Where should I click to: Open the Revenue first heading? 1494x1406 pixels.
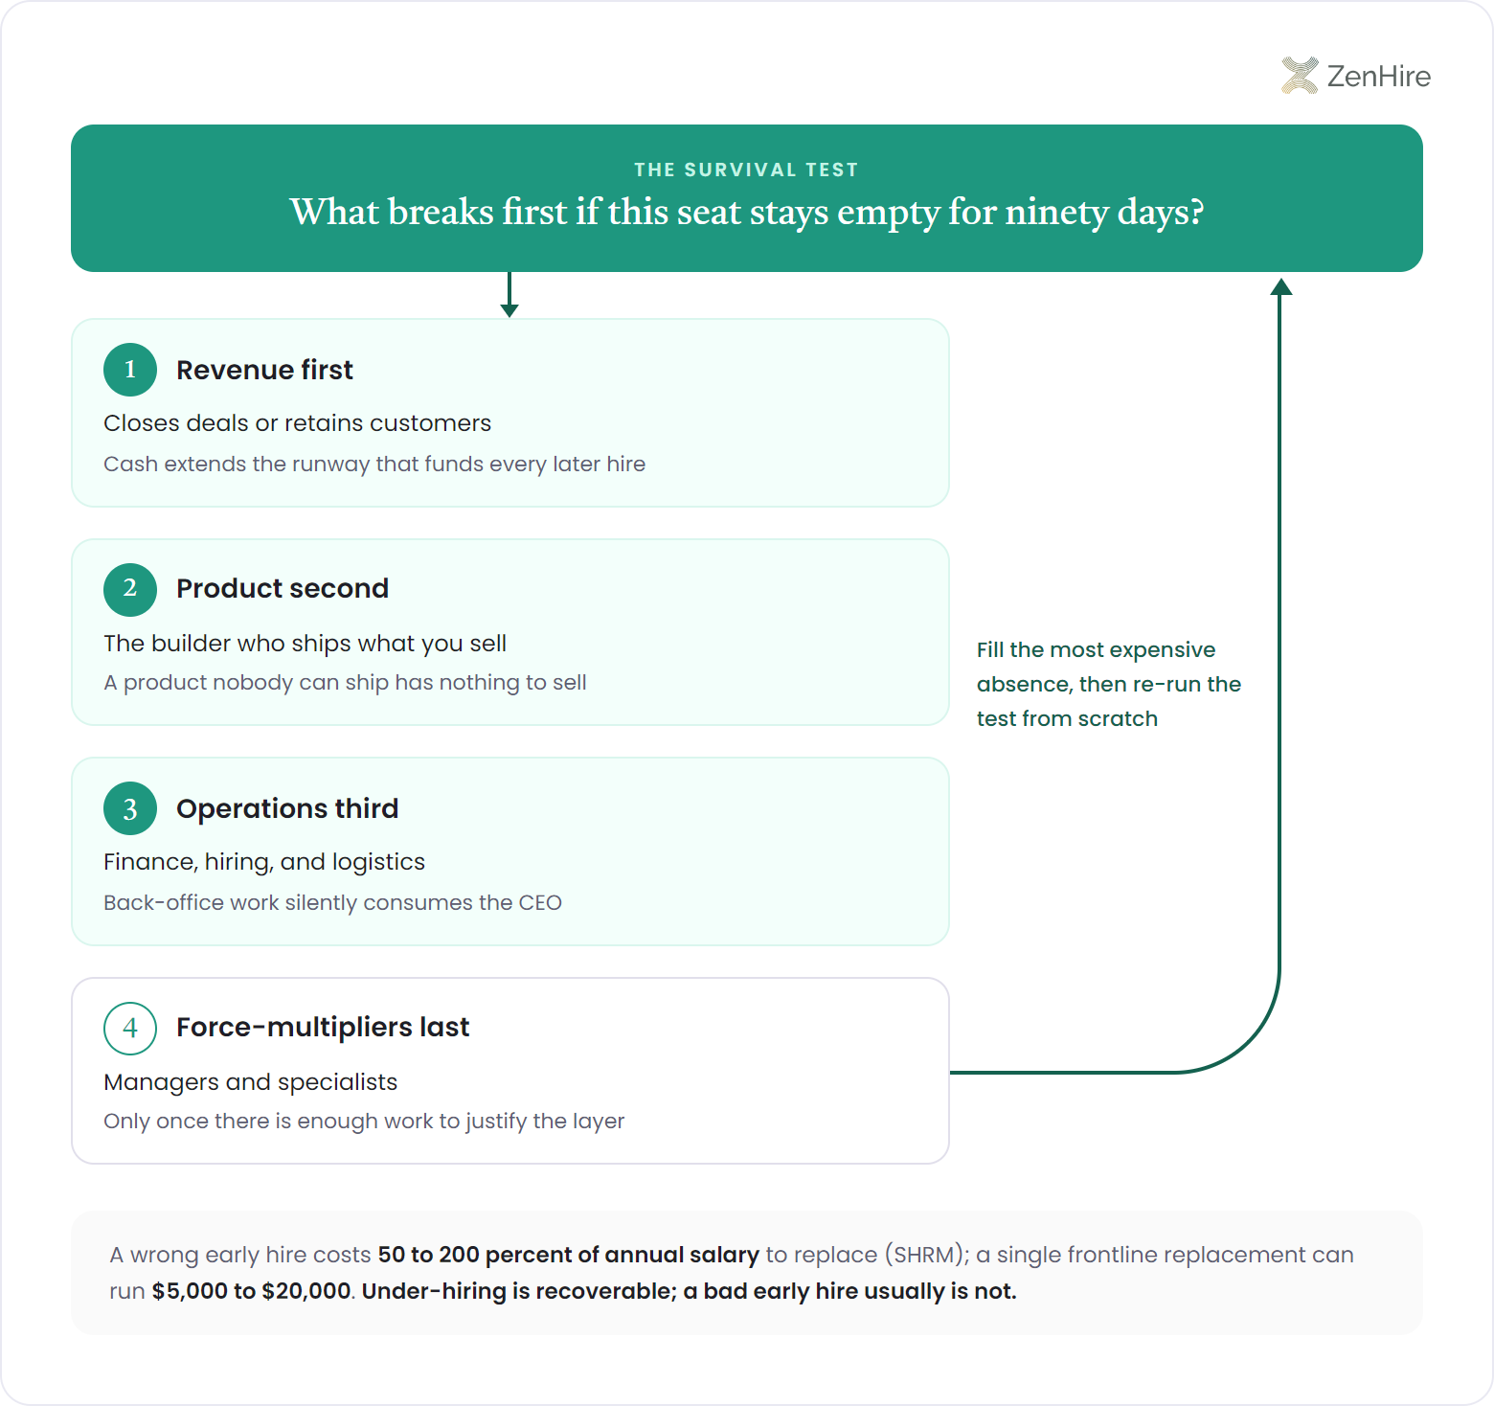click(x=264, y=370)
